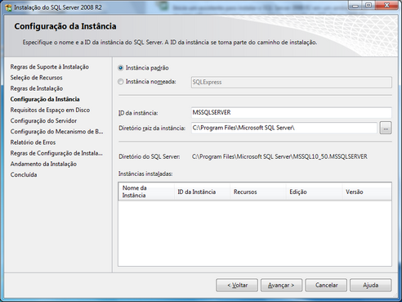The image size is (402, 302).
Task: Click the Versão column header
Action: (367, 192)
